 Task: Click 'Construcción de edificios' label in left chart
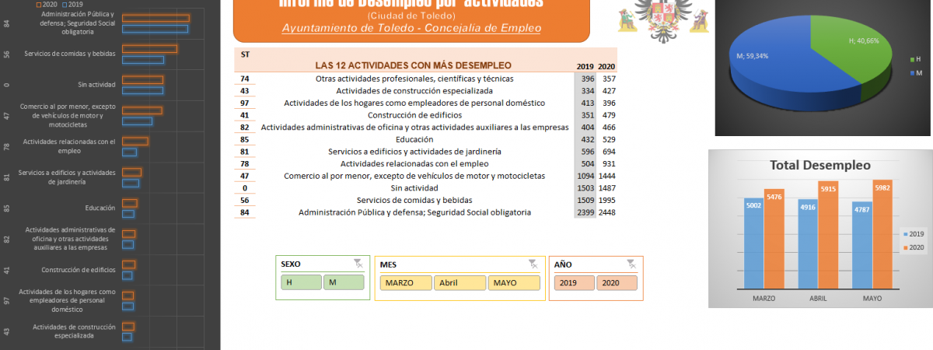click(79, 270)
